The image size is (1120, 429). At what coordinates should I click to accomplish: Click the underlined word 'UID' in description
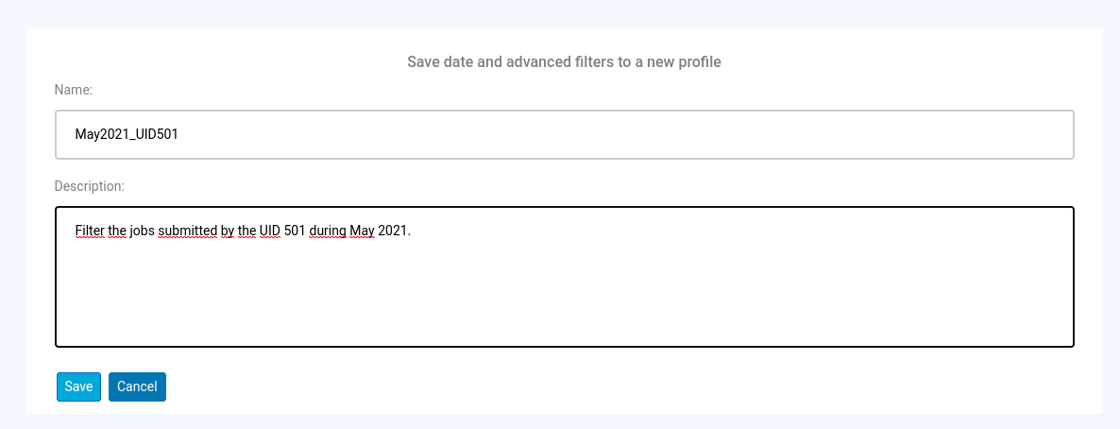[x=269, y=231]
